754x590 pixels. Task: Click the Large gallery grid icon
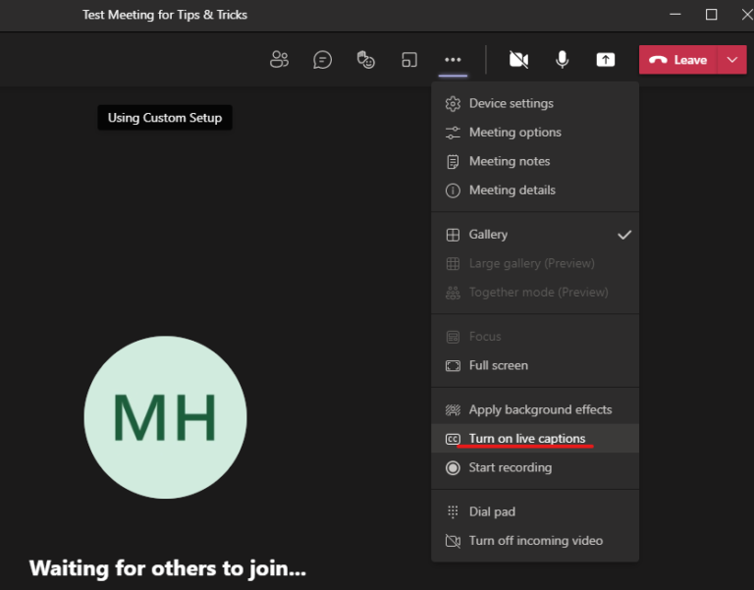453,263
